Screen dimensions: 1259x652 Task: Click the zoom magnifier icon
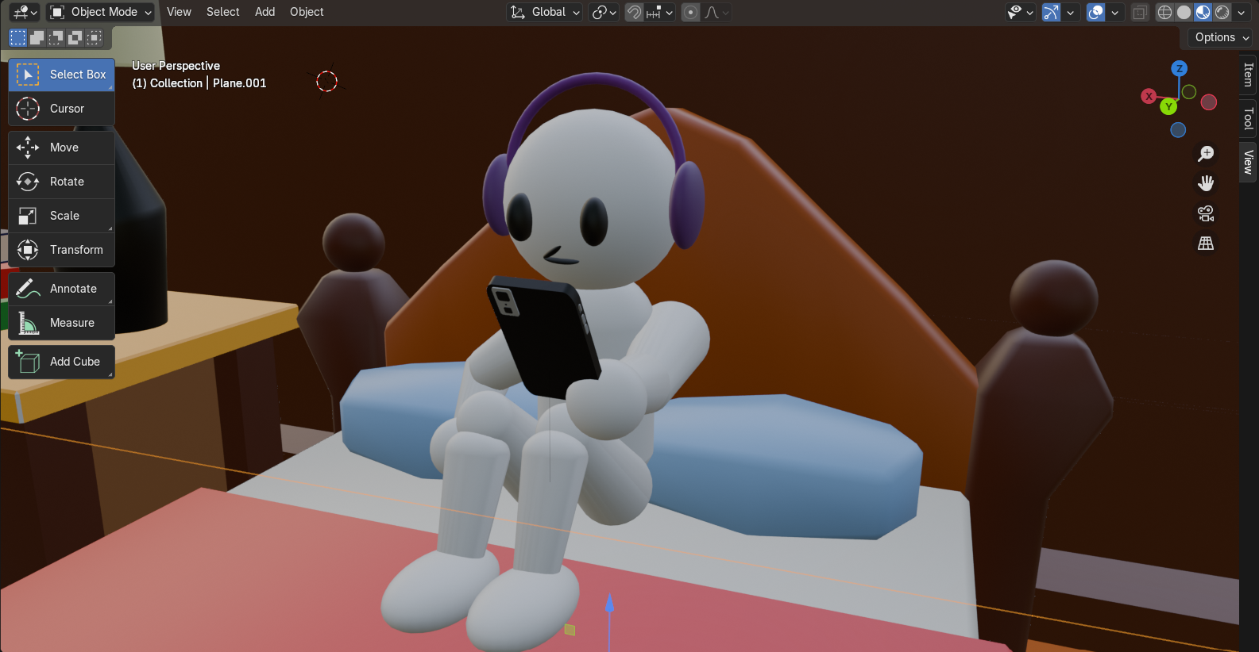tap(1206, 154)
